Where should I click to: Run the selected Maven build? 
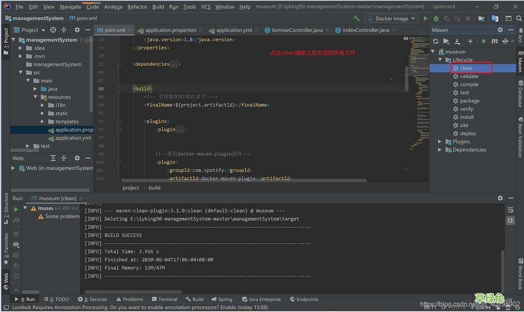[x=484, y=41]
